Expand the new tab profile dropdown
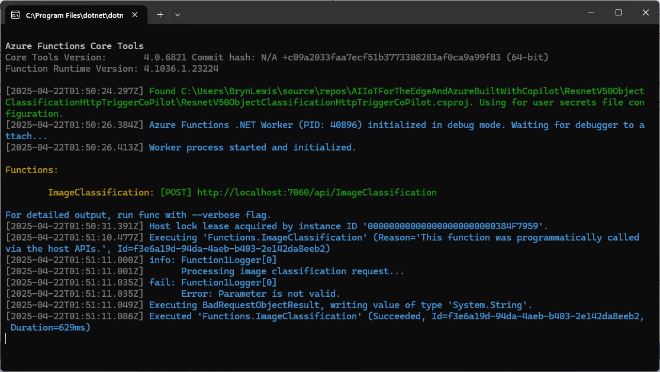 pyautogui.click(x=178, y=14)
